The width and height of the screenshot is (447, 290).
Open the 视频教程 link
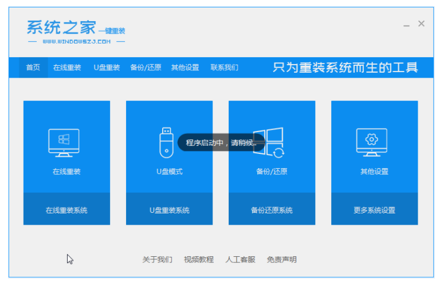[x=198, y=260]
